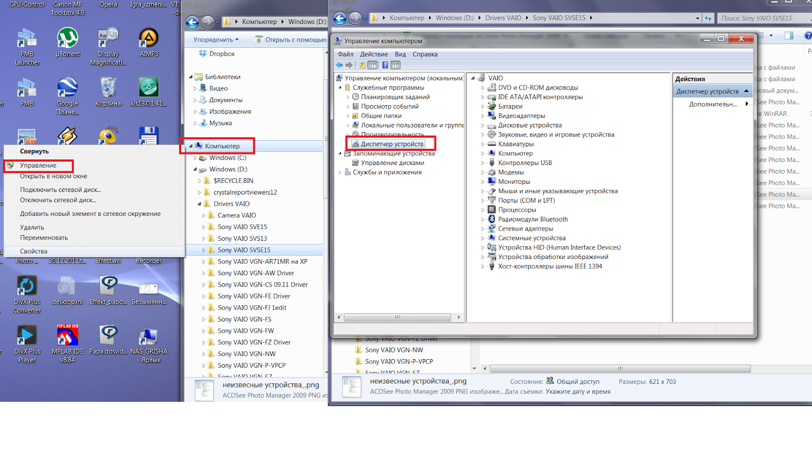
Task: Open the NAS_GRISHA shortcut icon
Action: click(x=149, y=344)
